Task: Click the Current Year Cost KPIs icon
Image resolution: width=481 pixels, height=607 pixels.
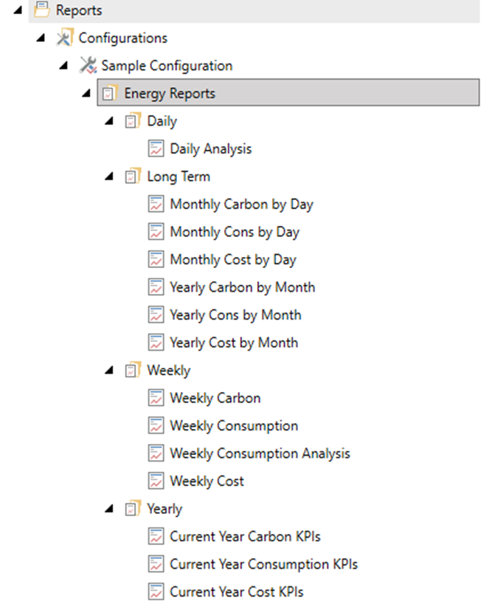Action: [x=156, y=591]
